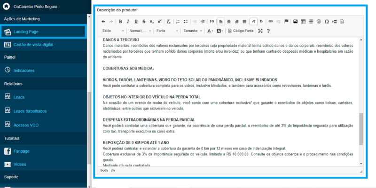Open the Estilo dropdown
The height and width of the screenshot is (188, 376).
[x=113, y=31]
